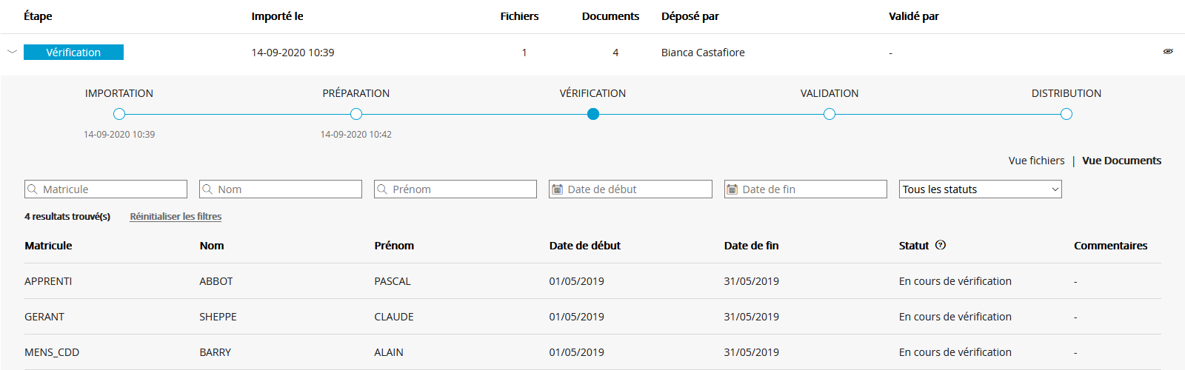Click calendar icon in Date de fin field
The width and height of the screenshot is (1185, 370).
click(732, 189)
